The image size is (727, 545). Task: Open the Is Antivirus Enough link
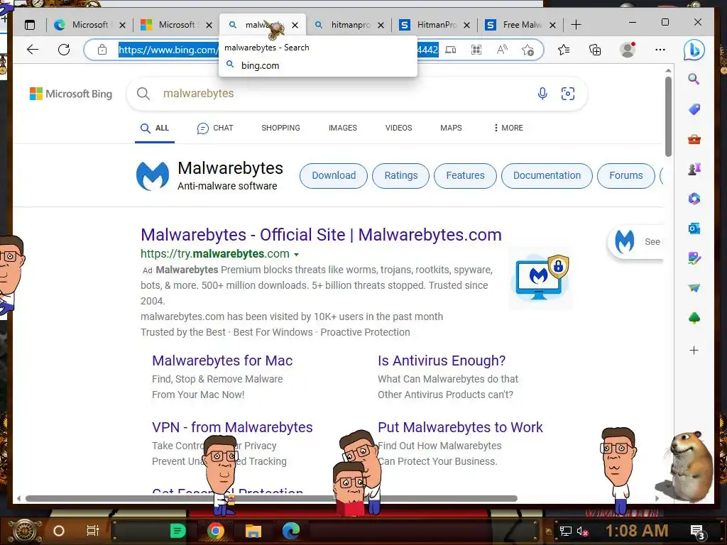tap(442, 360)
